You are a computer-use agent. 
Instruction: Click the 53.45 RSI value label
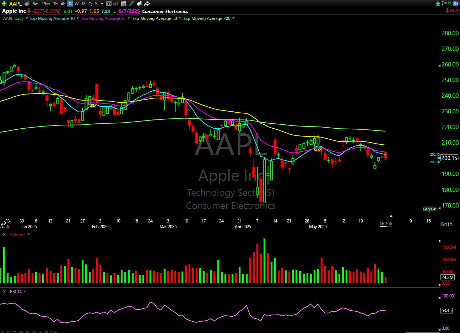point(447,311)
